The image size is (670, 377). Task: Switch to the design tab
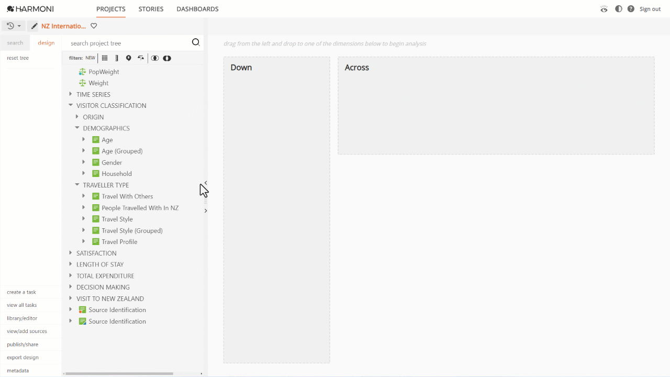[46, 43]
